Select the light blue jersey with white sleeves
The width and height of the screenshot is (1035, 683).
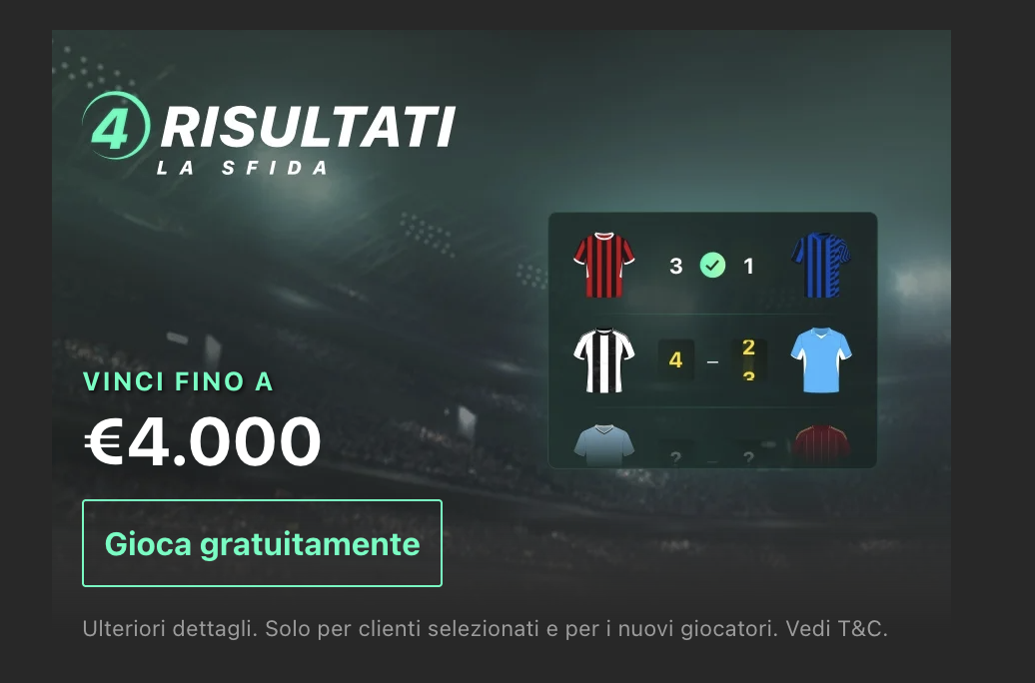[x=820, y=360]
